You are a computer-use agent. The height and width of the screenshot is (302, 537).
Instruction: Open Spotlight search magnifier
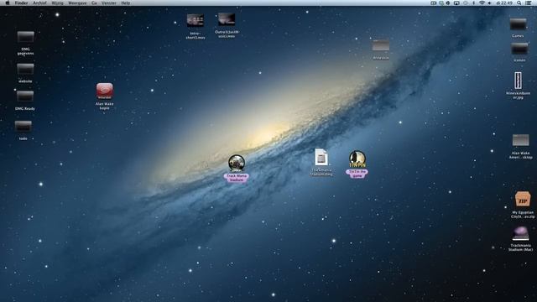[519, 3]
